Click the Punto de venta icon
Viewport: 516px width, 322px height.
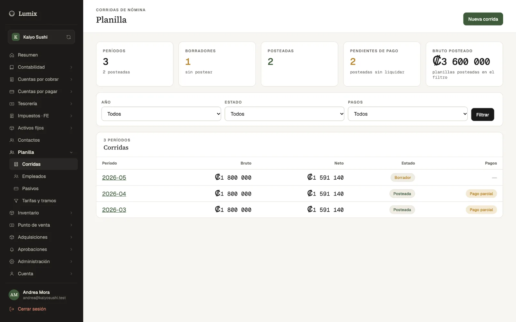point(12,225)
